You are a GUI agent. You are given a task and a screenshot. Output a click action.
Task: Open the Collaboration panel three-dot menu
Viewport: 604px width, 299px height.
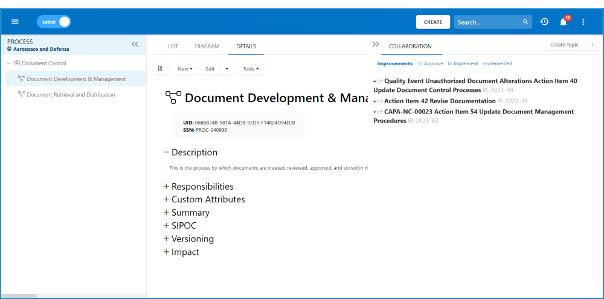point(592,45)
